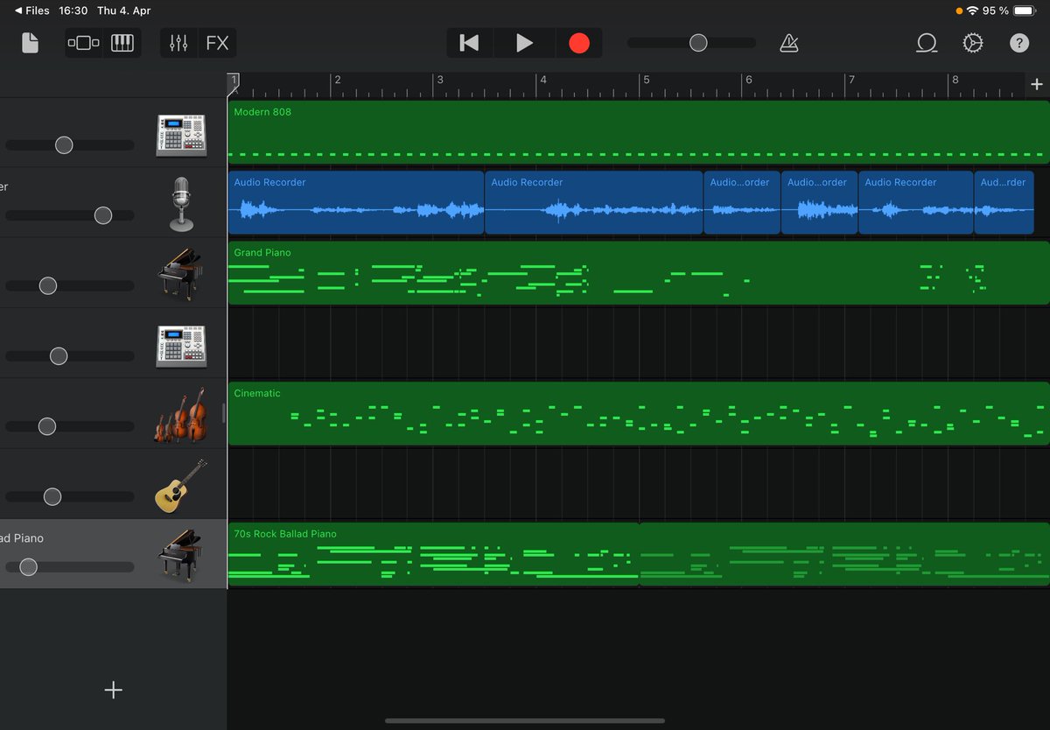Click bar 3 on the ruler
Image resolution: width=1050 pixels, height=730 pixels.
(x=440, y=81)
